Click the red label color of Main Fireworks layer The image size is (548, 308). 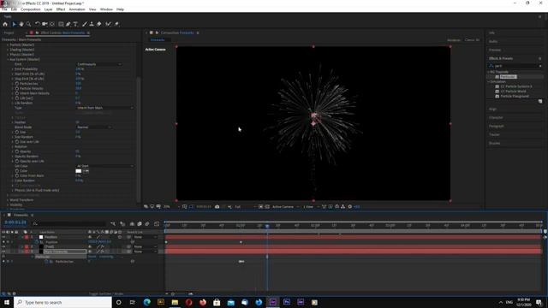27,252
